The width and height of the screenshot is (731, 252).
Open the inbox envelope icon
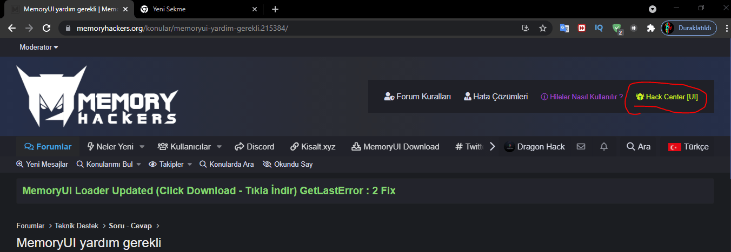(581, 146)
